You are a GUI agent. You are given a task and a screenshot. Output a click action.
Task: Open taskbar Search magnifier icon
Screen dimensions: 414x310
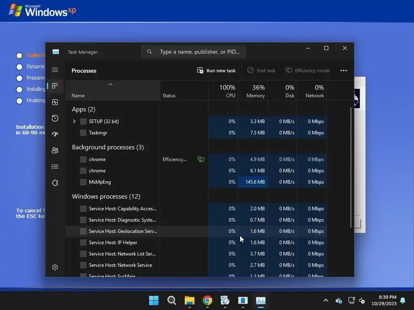tap(171, 300)
